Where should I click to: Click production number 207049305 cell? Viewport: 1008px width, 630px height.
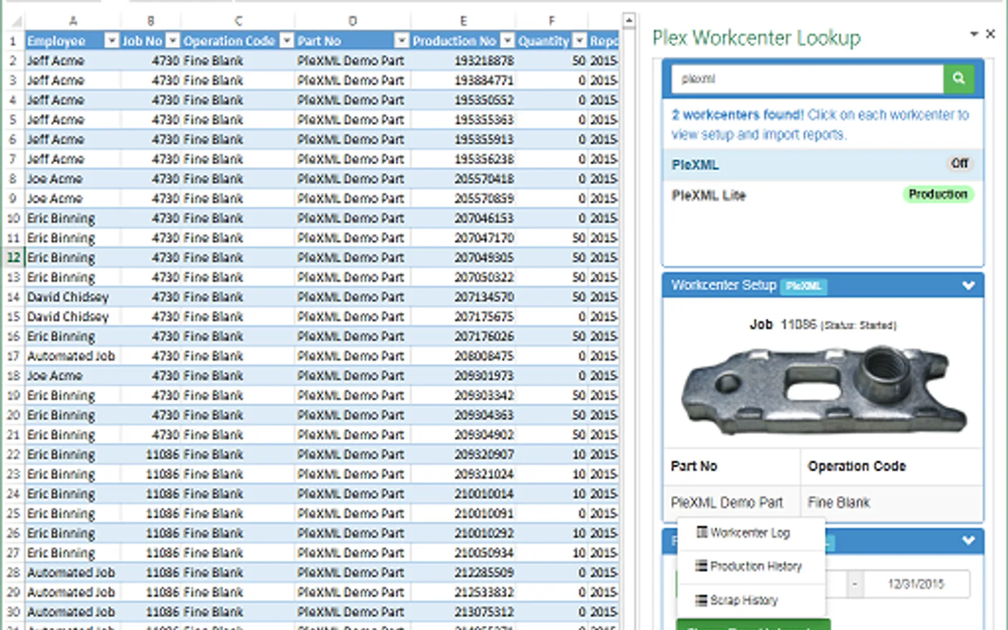pyautogui.click(x=463, y=258)
